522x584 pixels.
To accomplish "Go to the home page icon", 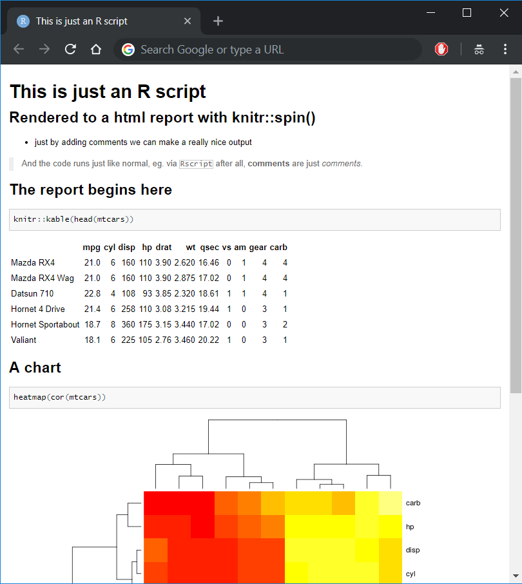I will pyautogui.click(x=96, y=49).
